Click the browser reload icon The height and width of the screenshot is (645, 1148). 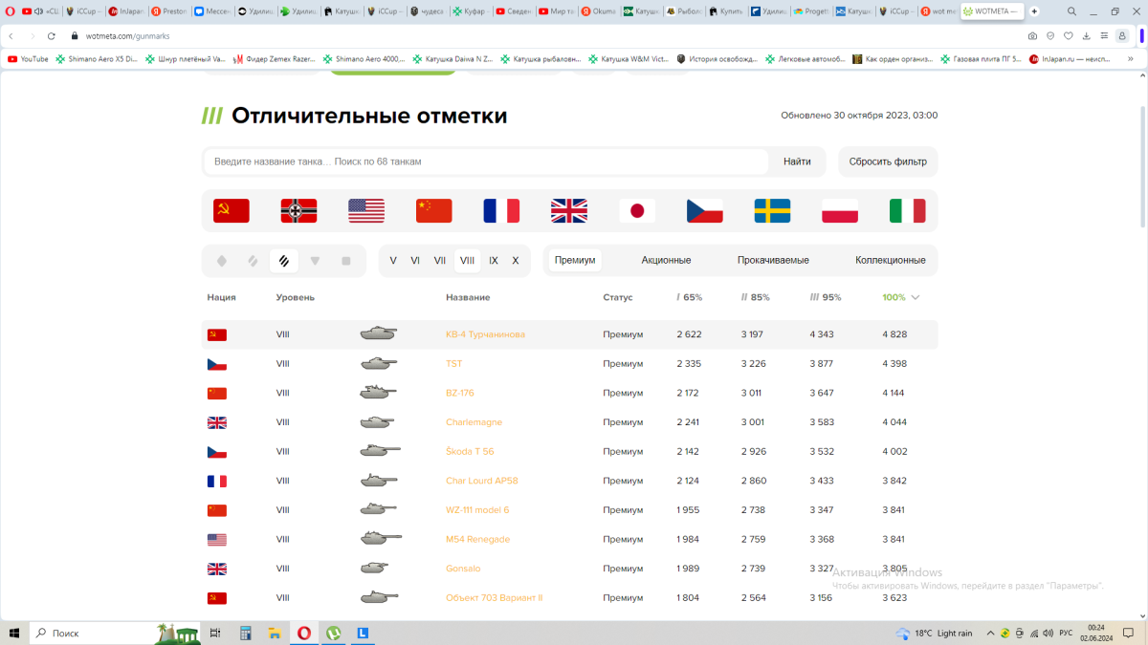[51, 35]
